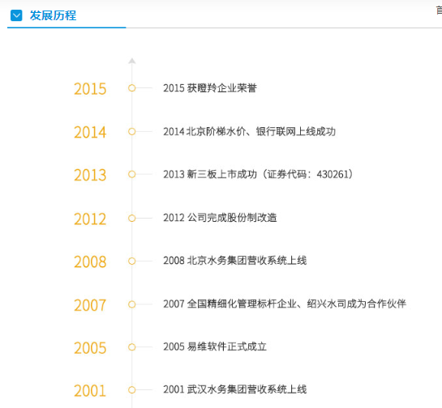Click the 2015 year label
This screenshot has width=442, height=408.
point(90,89)
